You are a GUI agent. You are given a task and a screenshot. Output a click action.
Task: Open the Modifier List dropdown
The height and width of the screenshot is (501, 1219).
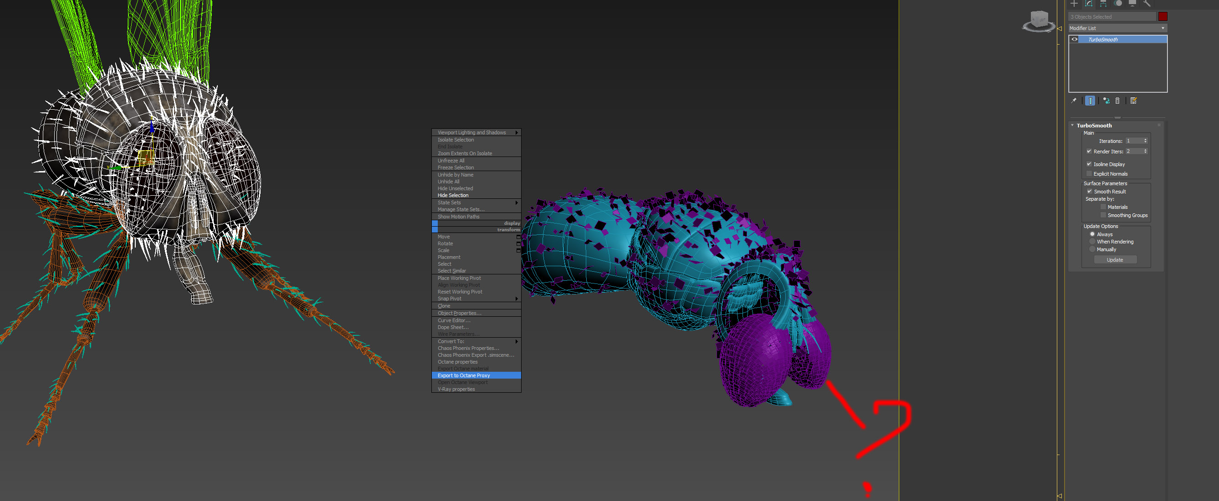point(1117,28)
